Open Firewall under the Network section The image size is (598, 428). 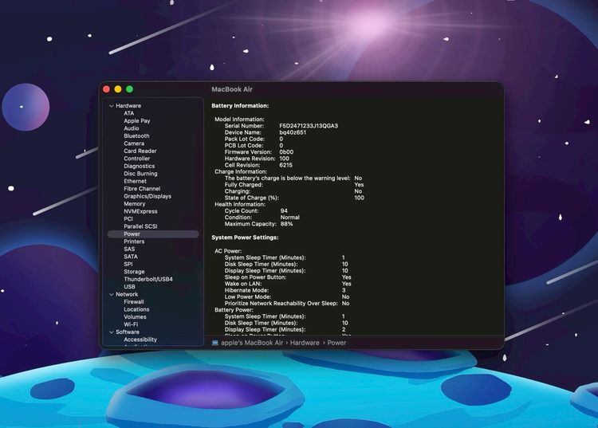coord(134,302)
